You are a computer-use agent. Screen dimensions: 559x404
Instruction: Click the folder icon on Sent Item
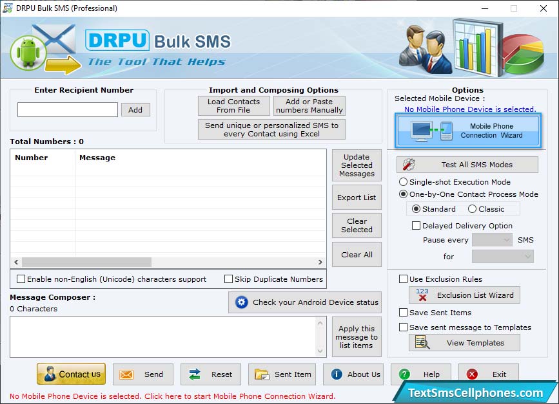(262, 374)
